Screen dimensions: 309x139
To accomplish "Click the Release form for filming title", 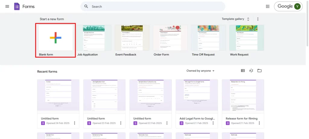I will (242, 118).
